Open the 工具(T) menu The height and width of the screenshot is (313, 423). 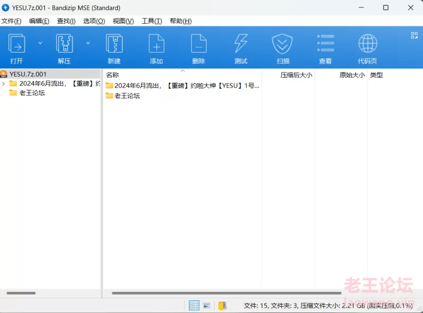click(152, 21)
